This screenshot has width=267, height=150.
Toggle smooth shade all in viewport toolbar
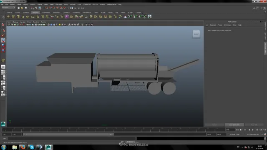pos(51,25)
